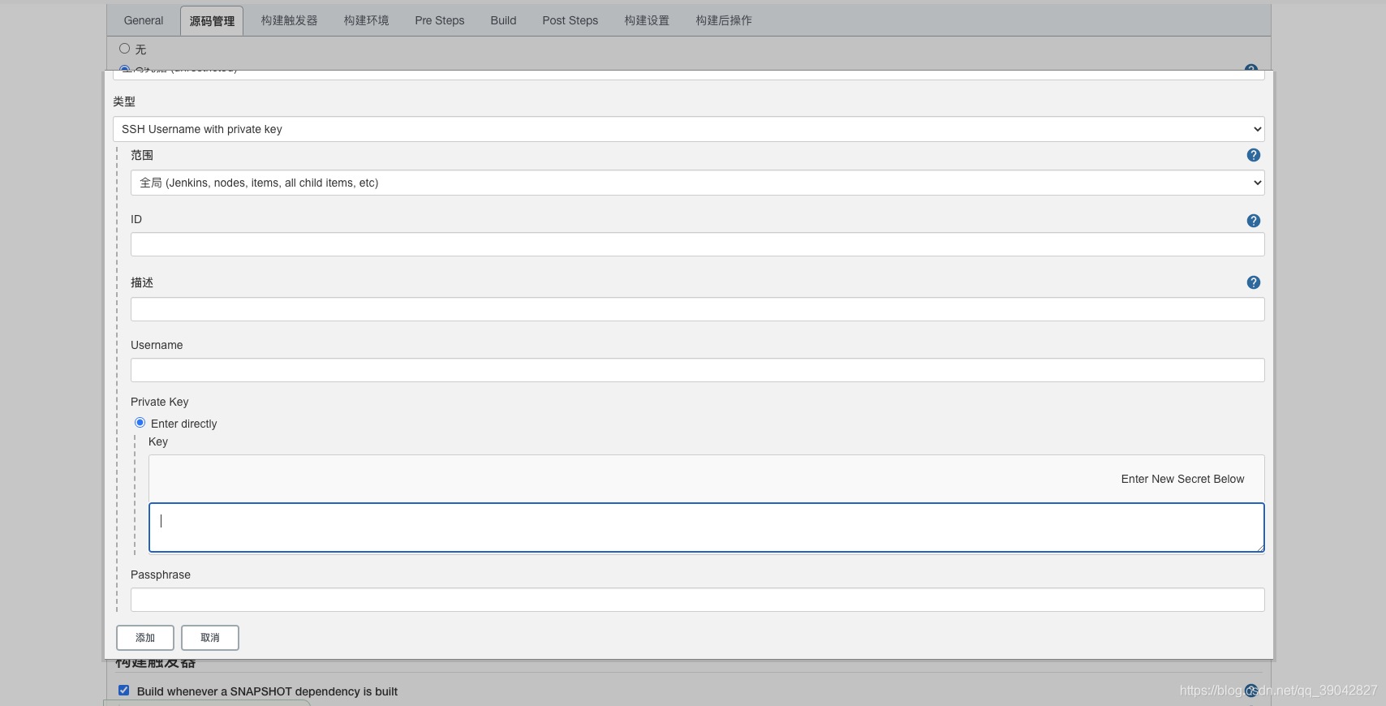Switch to the 构建设置 tab
This screenshot has width=1386, height=706.
[647, 20]
